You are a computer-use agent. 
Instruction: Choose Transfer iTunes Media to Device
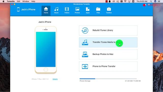[x=108, y=42]
